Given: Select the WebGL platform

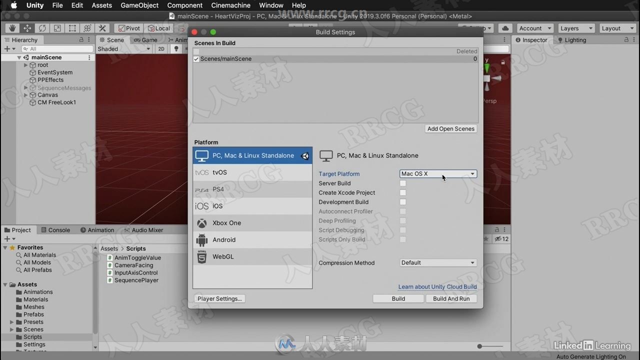Looking at the screenshot, I should coord(252,256).
